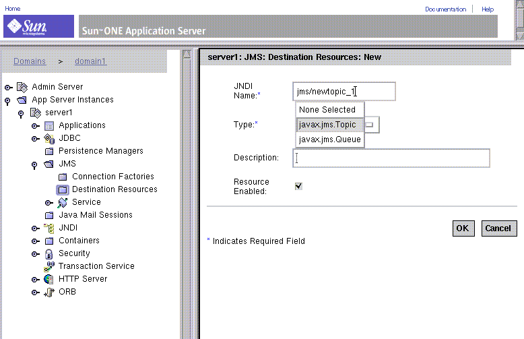524x339 pixels.
Task: Click the Destination Resources folder icon
Action: [63, 190]
